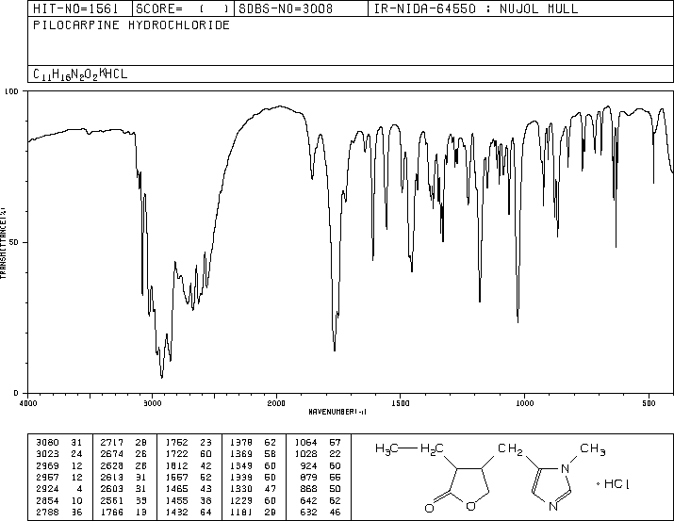Click the 3080 peak table entry
Image resolution: width=674 pixels, height=521 pixels.
[58, 442]
